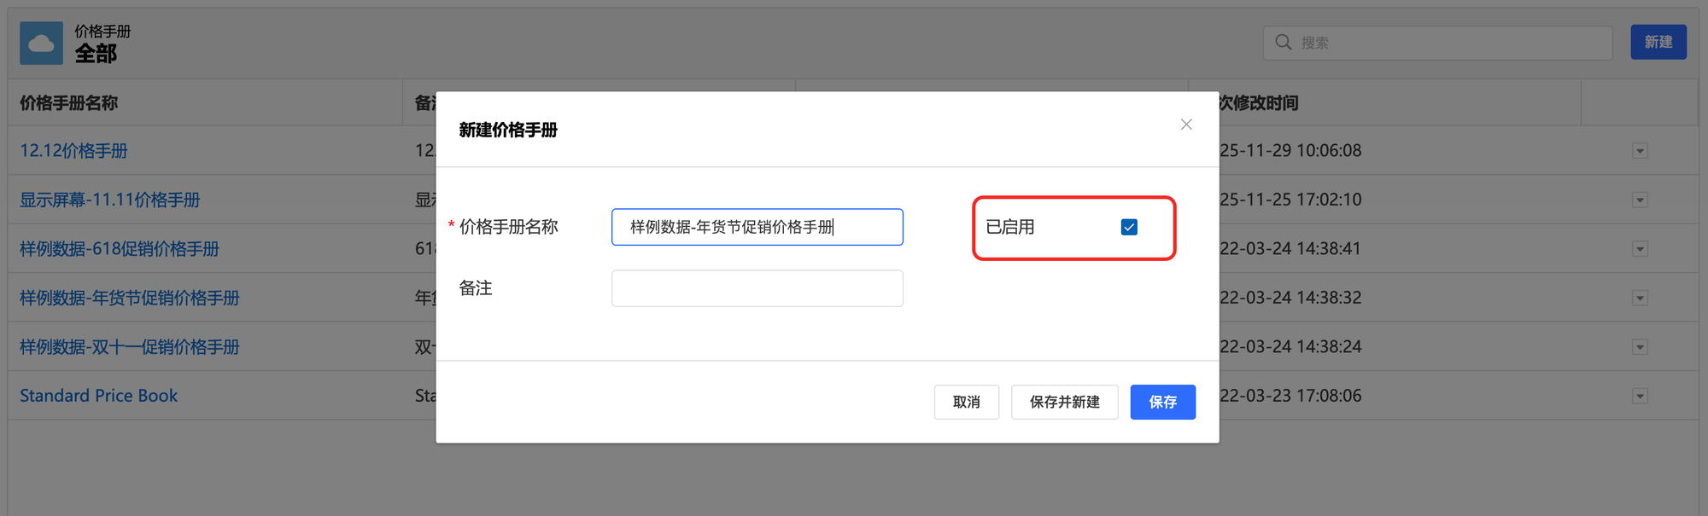
Task: Click the 备注 text field
Action: 757,288
